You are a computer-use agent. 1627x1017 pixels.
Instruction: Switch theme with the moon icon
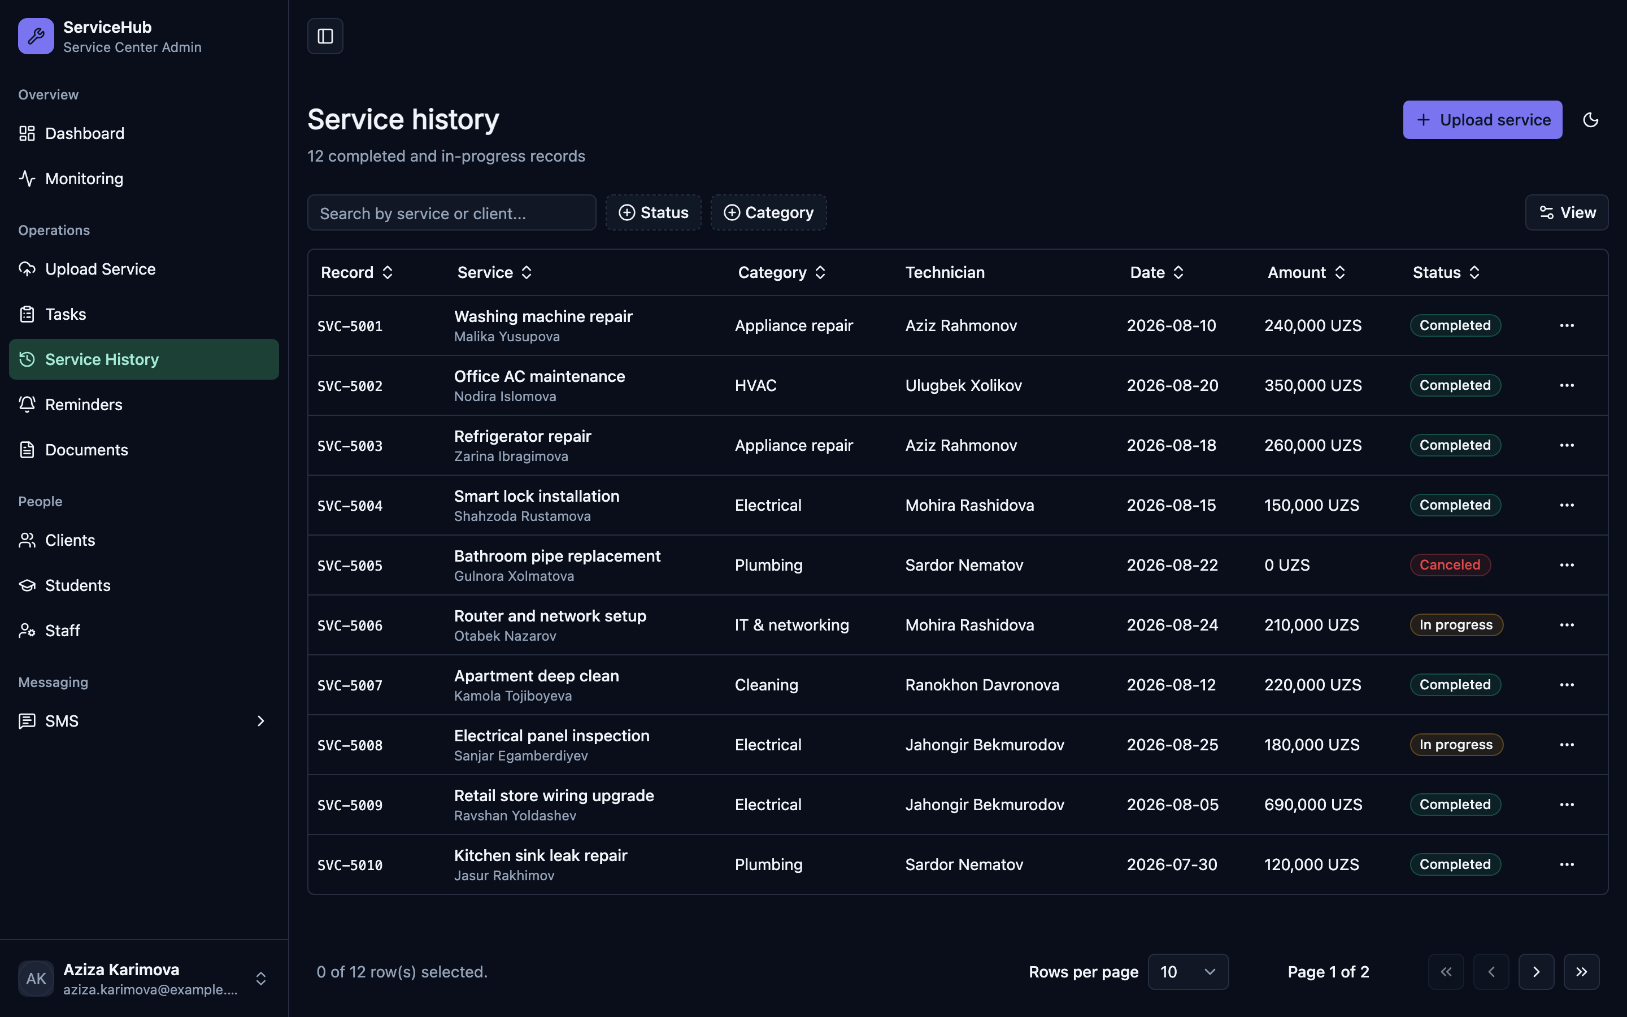click(1591, 120)
